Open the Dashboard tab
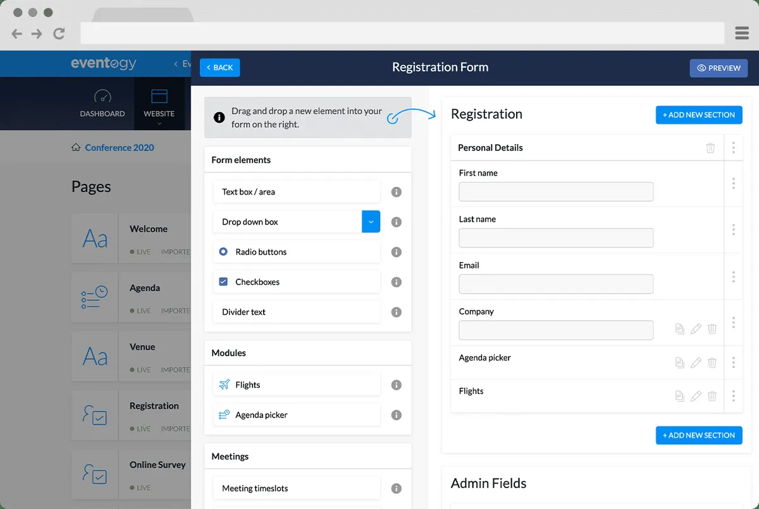This screenshot has width=759, height=509. (102, 104)
